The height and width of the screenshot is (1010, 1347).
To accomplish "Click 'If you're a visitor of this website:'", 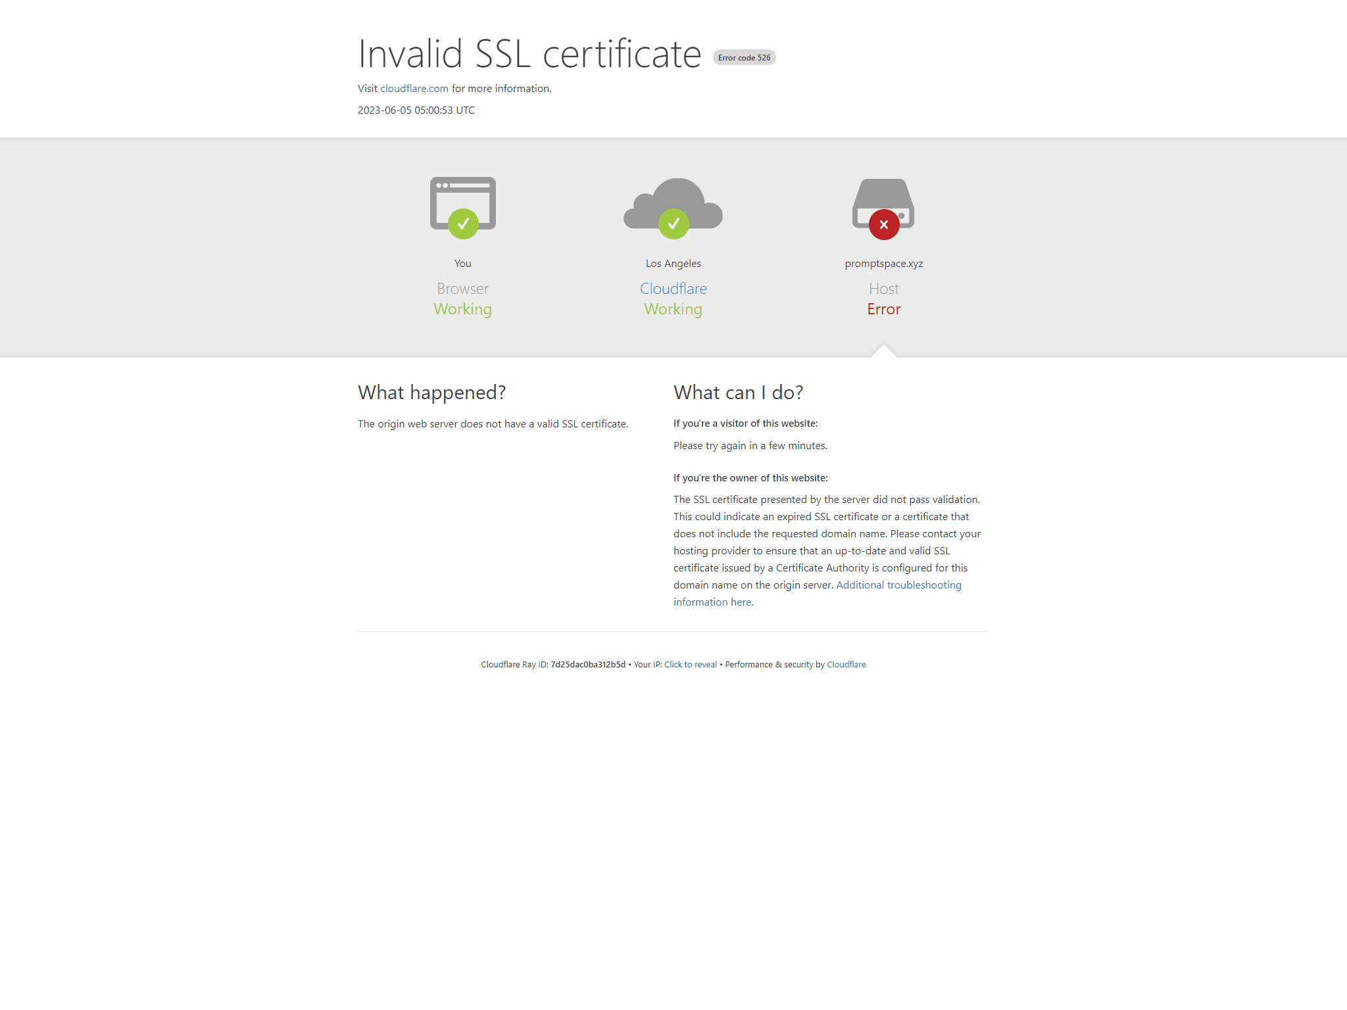I will click(x=746, y=423).
